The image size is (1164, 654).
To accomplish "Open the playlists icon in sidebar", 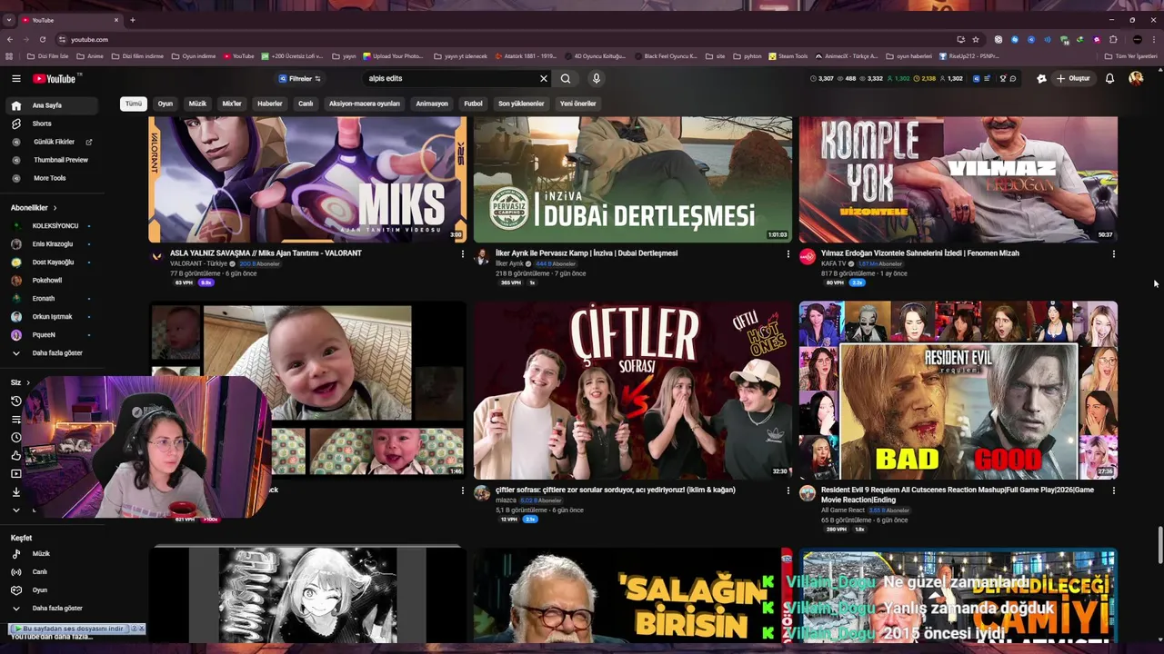I will 15,420.
